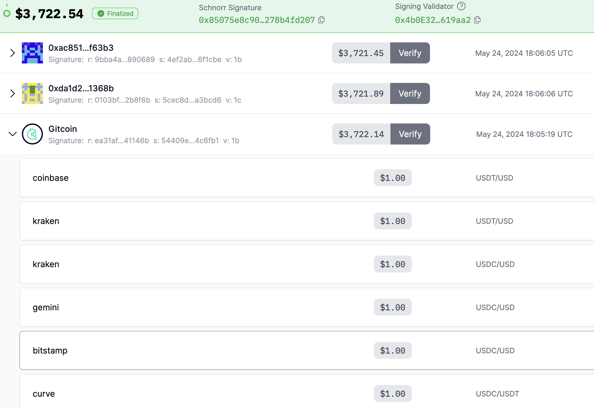Verify Gitcoin's $3,722.14 price
The width and height of the screenshot is (594, 408).
(x=410, y=134)
